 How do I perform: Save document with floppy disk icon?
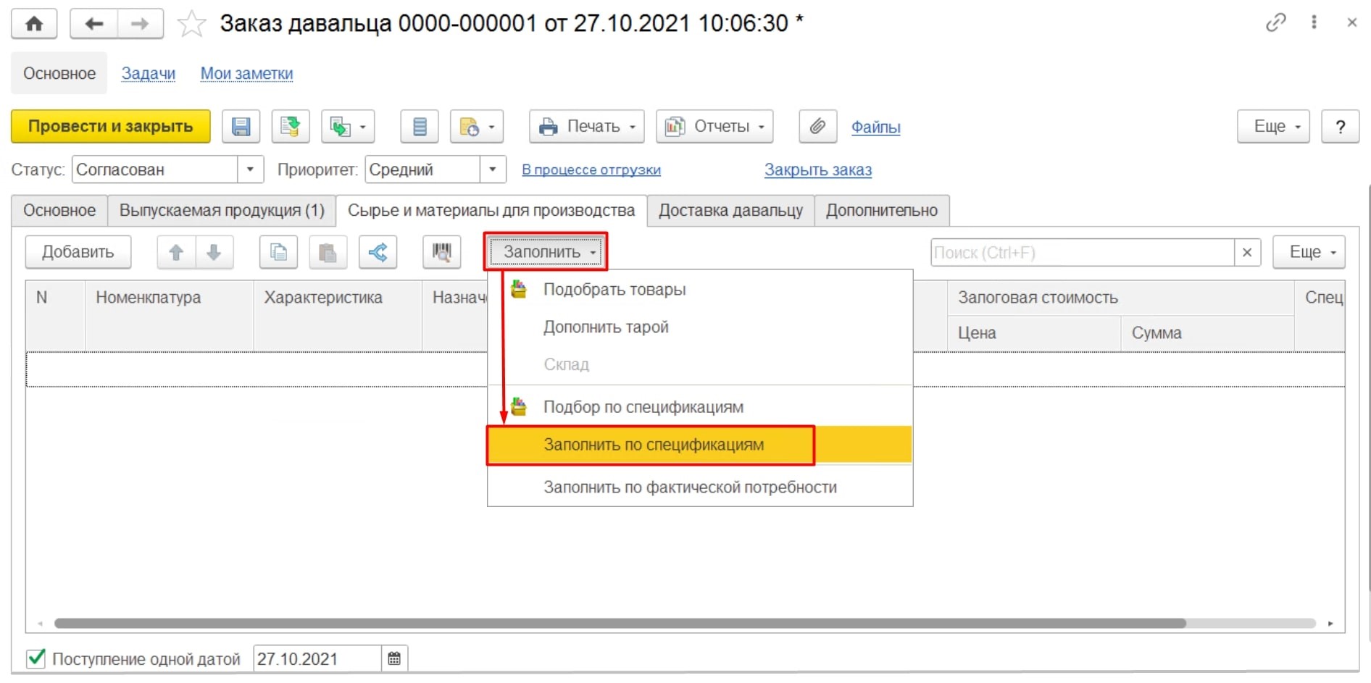[241, 127]
